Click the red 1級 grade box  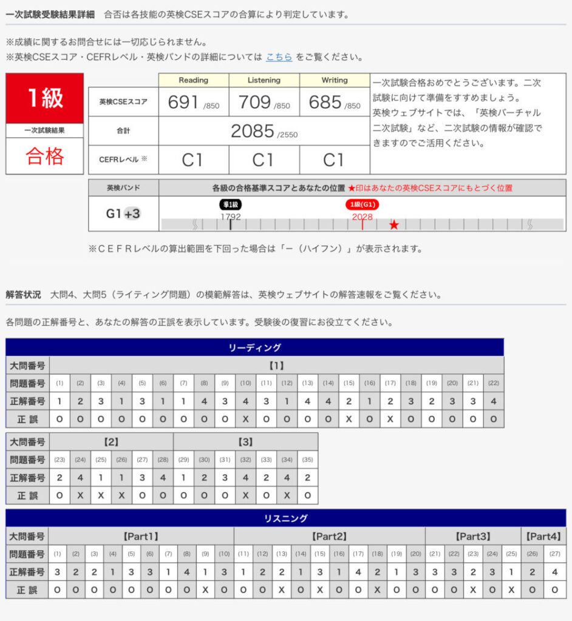[44, 98]
